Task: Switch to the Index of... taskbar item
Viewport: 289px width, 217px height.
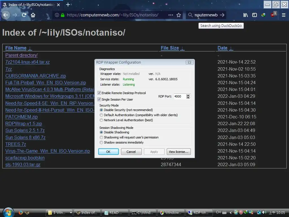Action: [87, 212]
